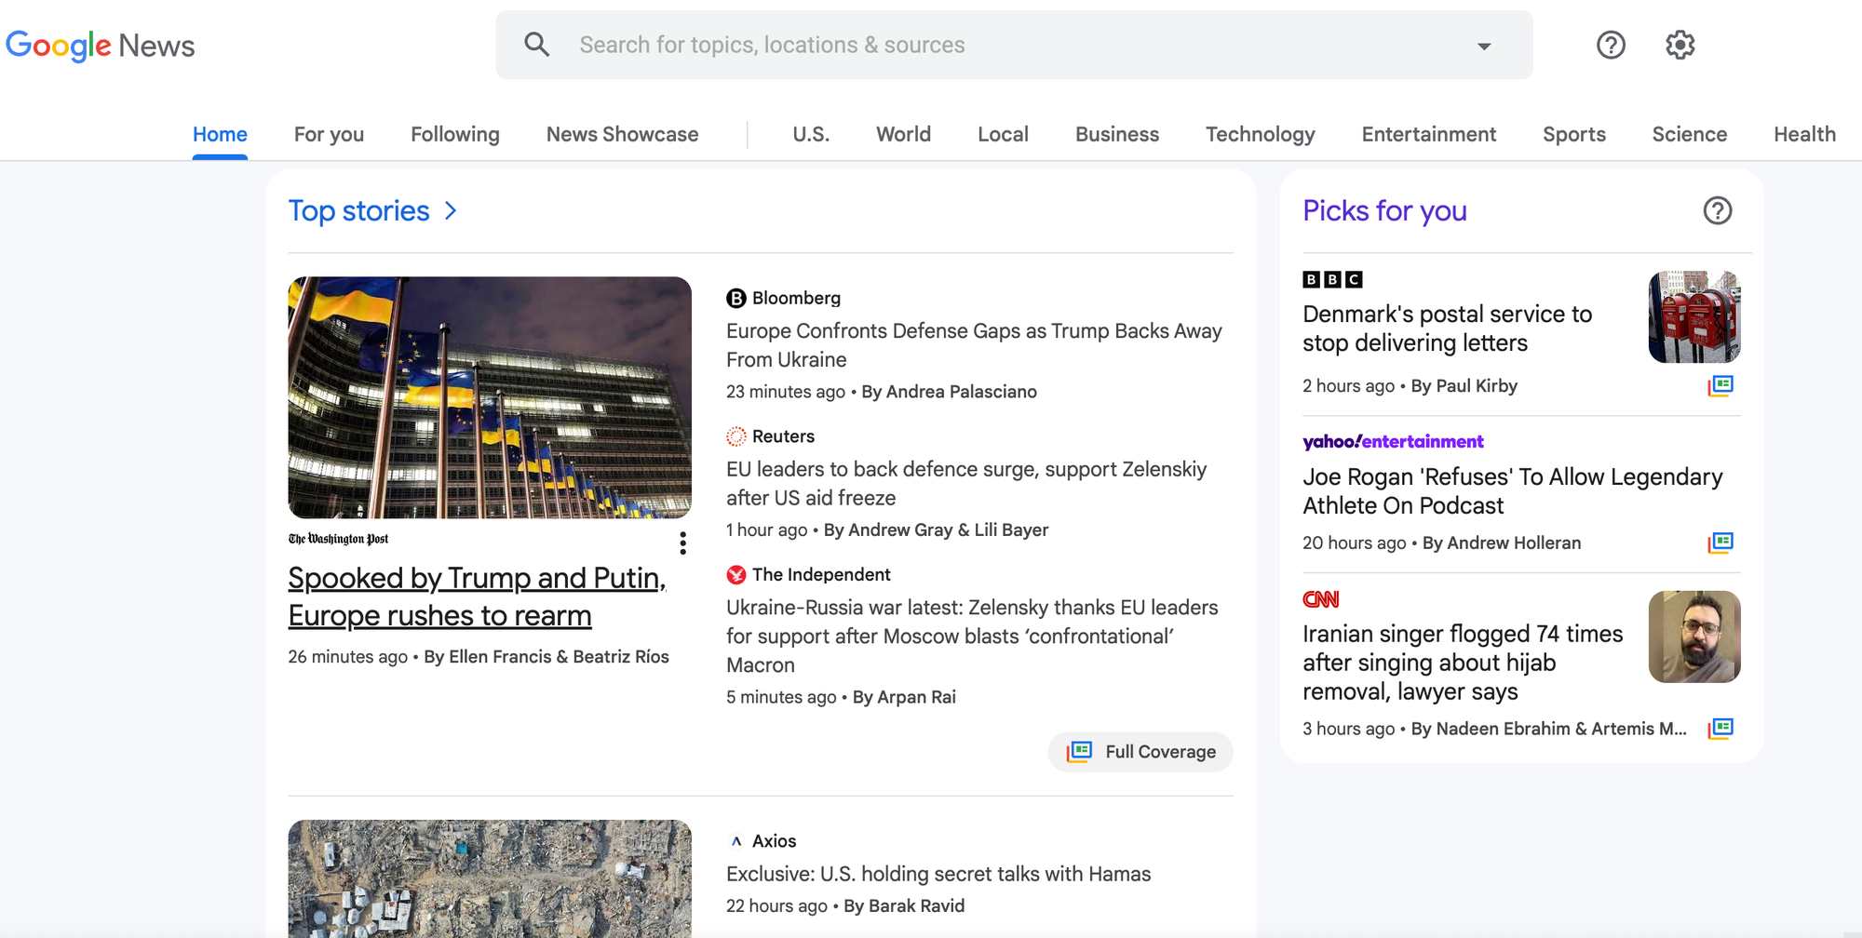Click the Reuters source icon

(x=736, y=436)
